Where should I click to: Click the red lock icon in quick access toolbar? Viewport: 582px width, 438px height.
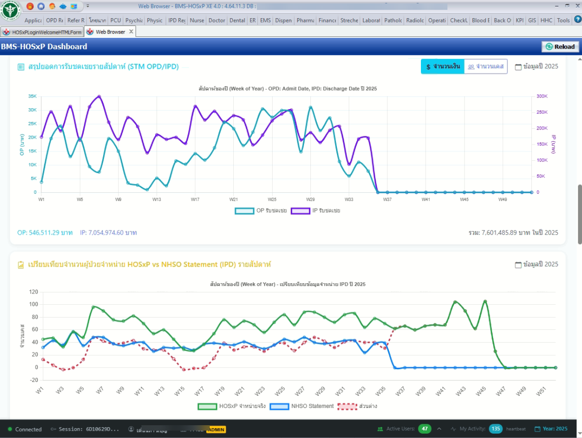[x=30, y=6]
